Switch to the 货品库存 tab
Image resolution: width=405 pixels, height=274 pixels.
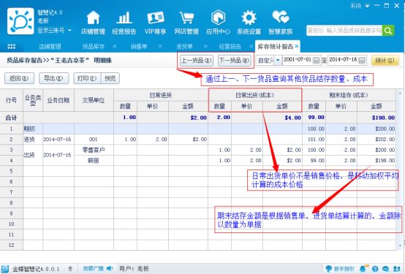coord(94,47)
